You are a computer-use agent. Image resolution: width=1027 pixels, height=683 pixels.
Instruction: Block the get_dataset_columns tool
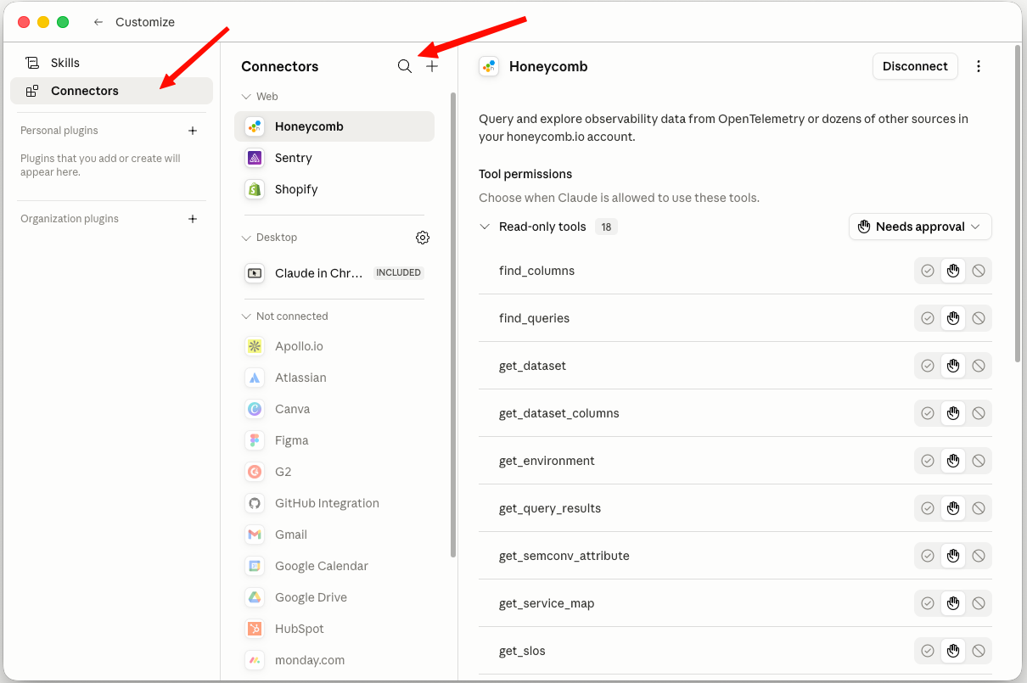[x=979, y=413]
